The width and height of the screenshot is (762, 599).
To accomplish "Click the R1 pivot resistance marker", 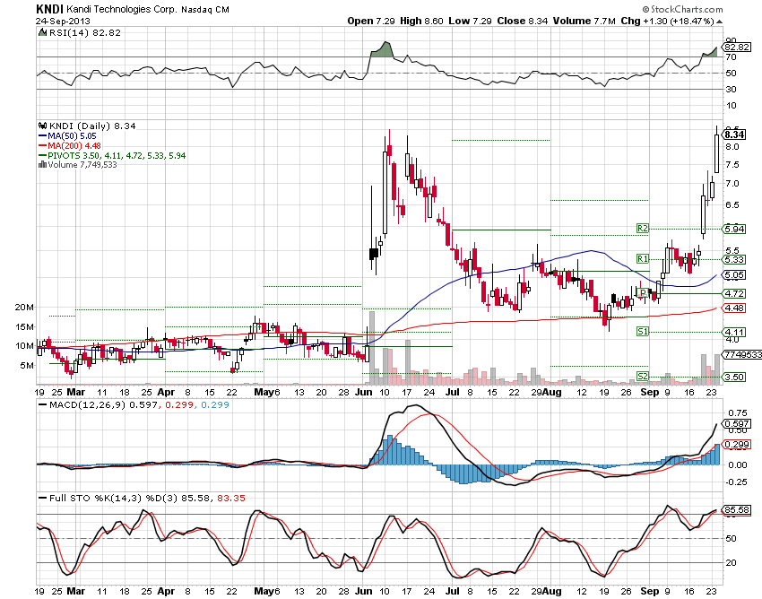I will tap(643, 258).
